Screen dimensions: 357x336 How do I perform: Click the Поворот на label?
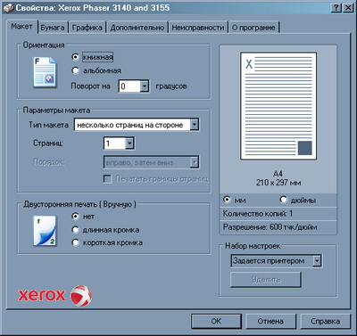90,86
